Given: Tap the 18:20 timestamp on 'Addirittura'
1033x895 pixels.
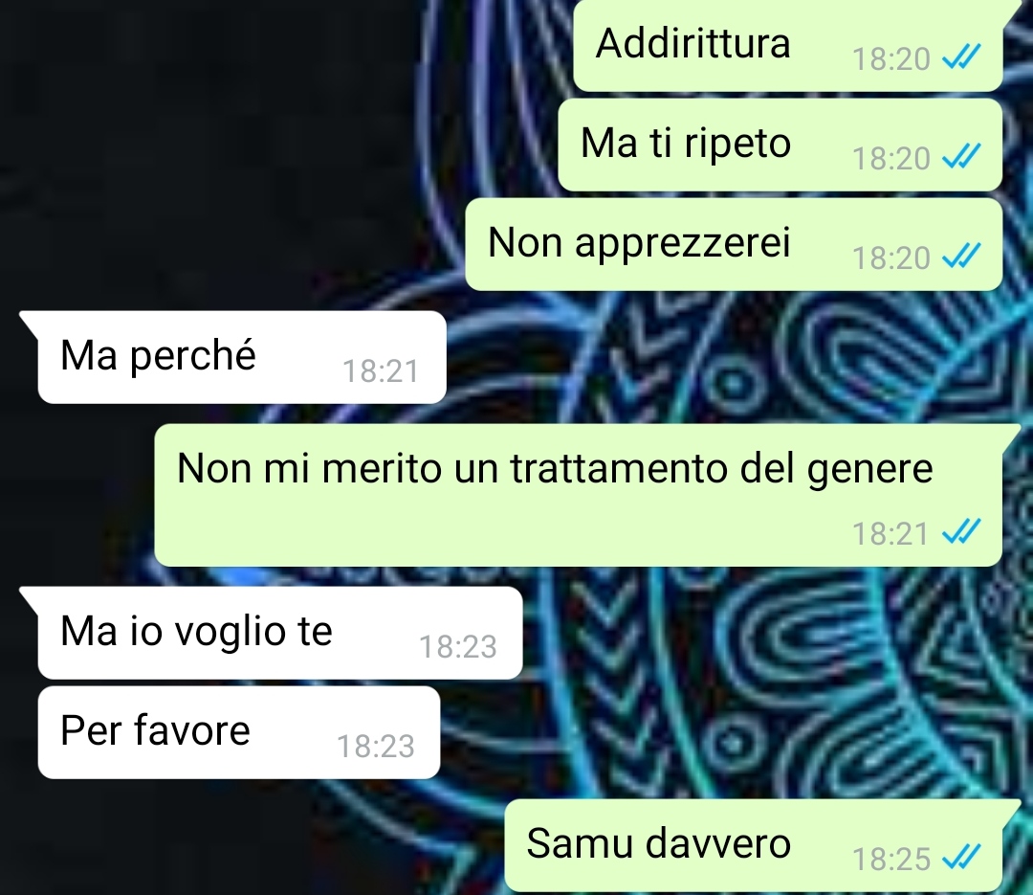Looking at the screenshot, I should 890,59.
